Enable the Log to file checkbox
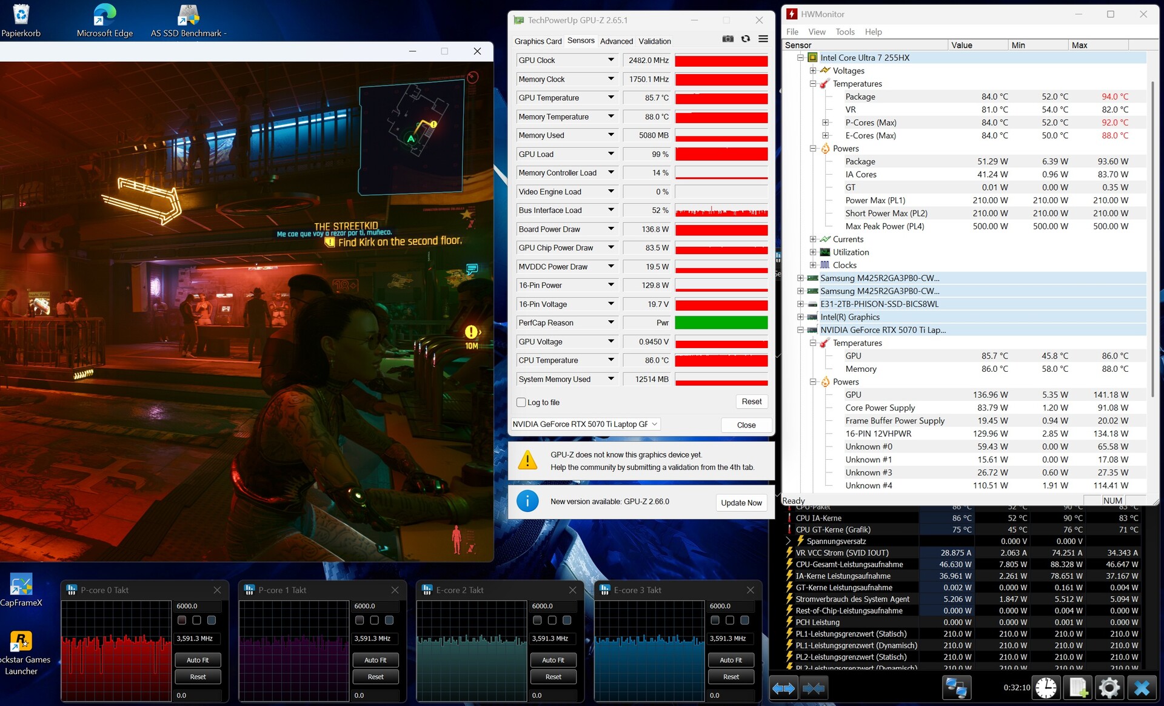Image resolution: width=1164 pixels, height=706 pixels. coord(521,402)
